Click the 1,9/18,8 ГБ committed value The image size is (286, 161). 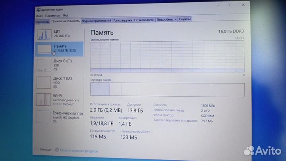[102, 123]
